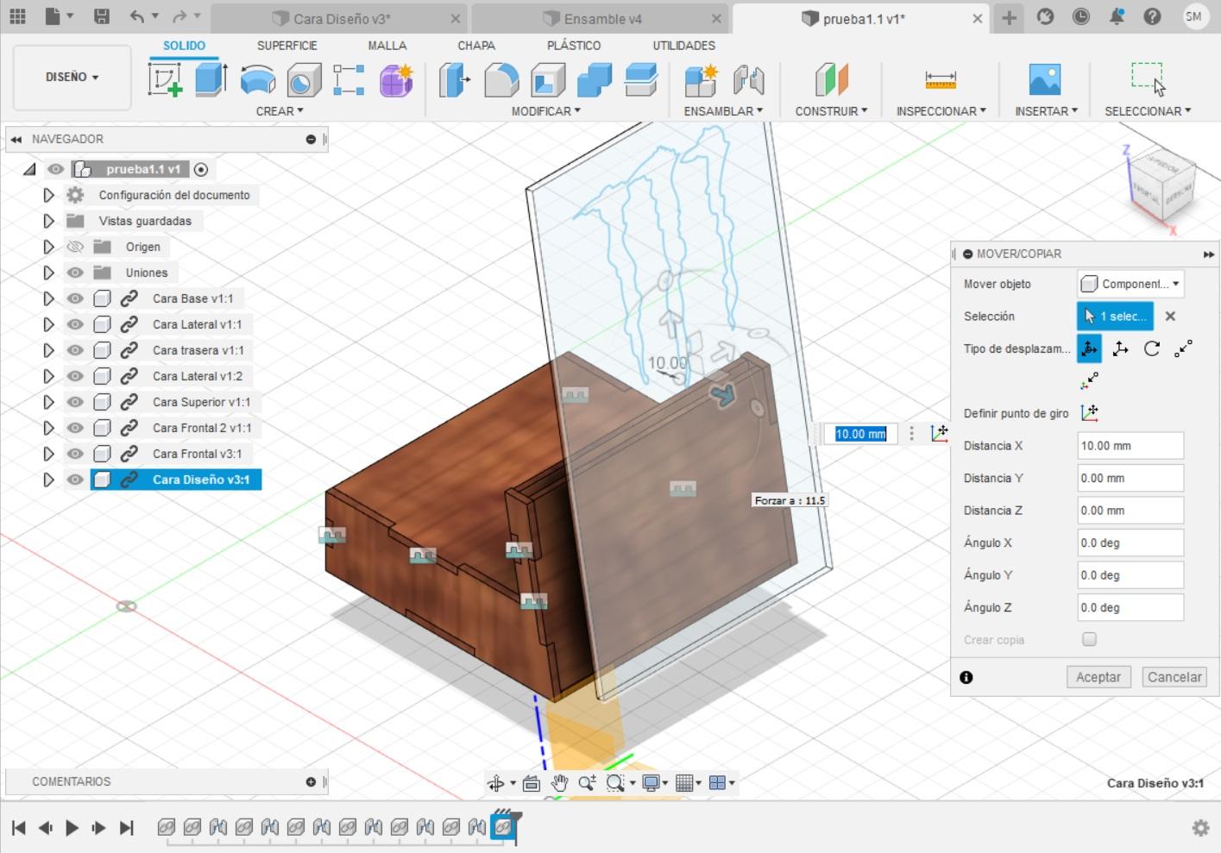Viewport: 1221px width, 853px height.
Task: Click the Define pivot point icon
Action: tap(1089, 413)
